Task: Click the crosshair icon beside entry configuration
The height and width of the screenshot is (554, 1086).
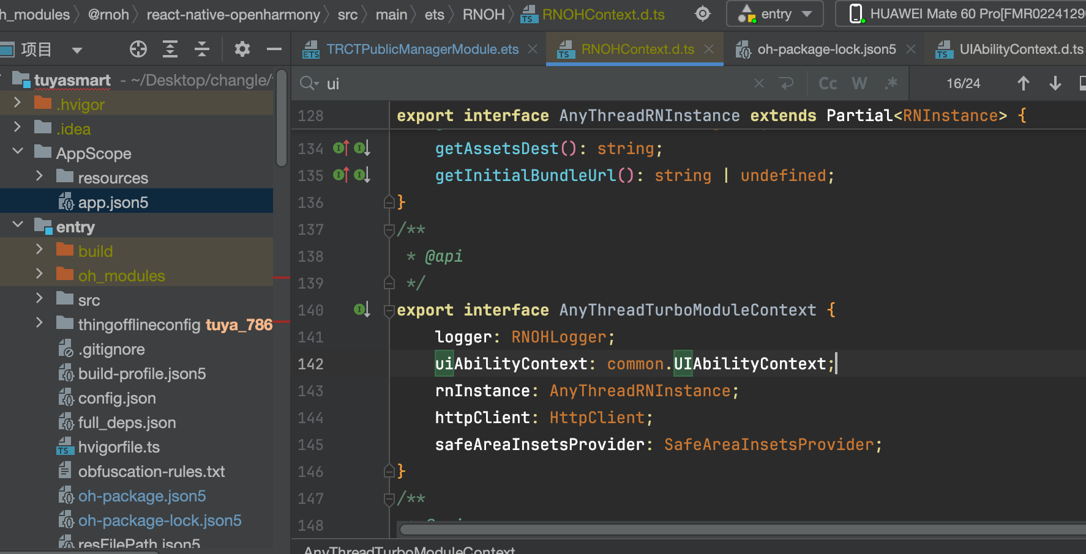Action: point(703,13)
